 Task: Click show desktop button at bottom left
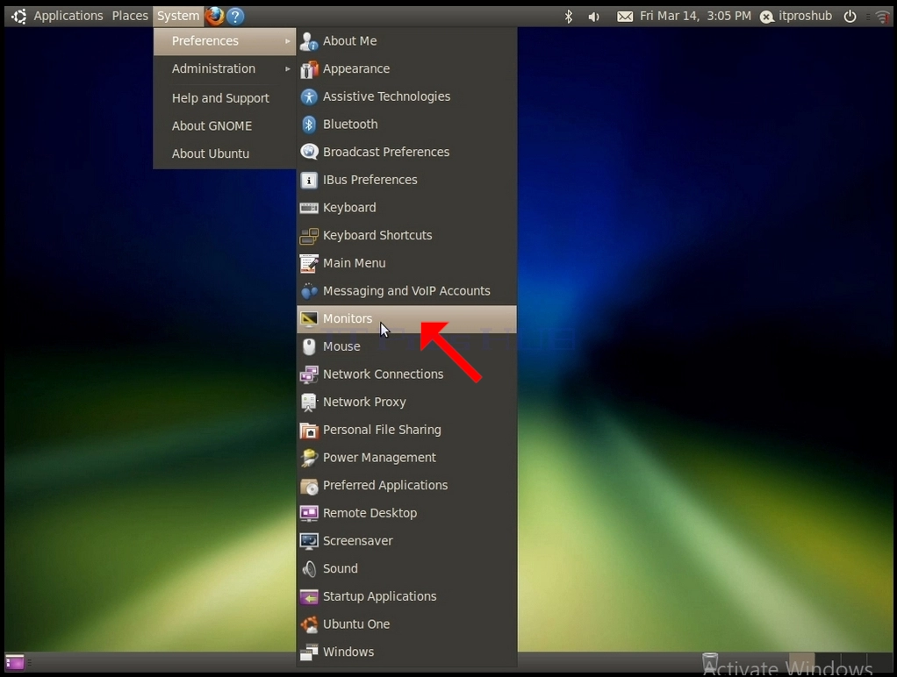15,663
